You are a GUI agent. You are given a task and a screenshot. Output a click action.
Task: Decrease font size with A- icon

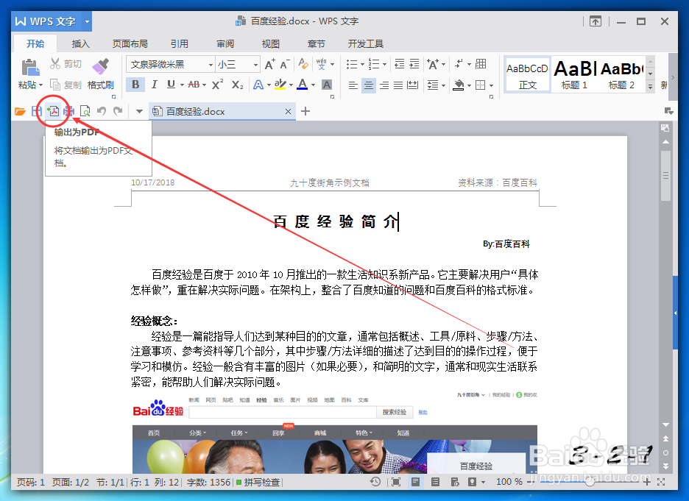[x=285, y=64]
